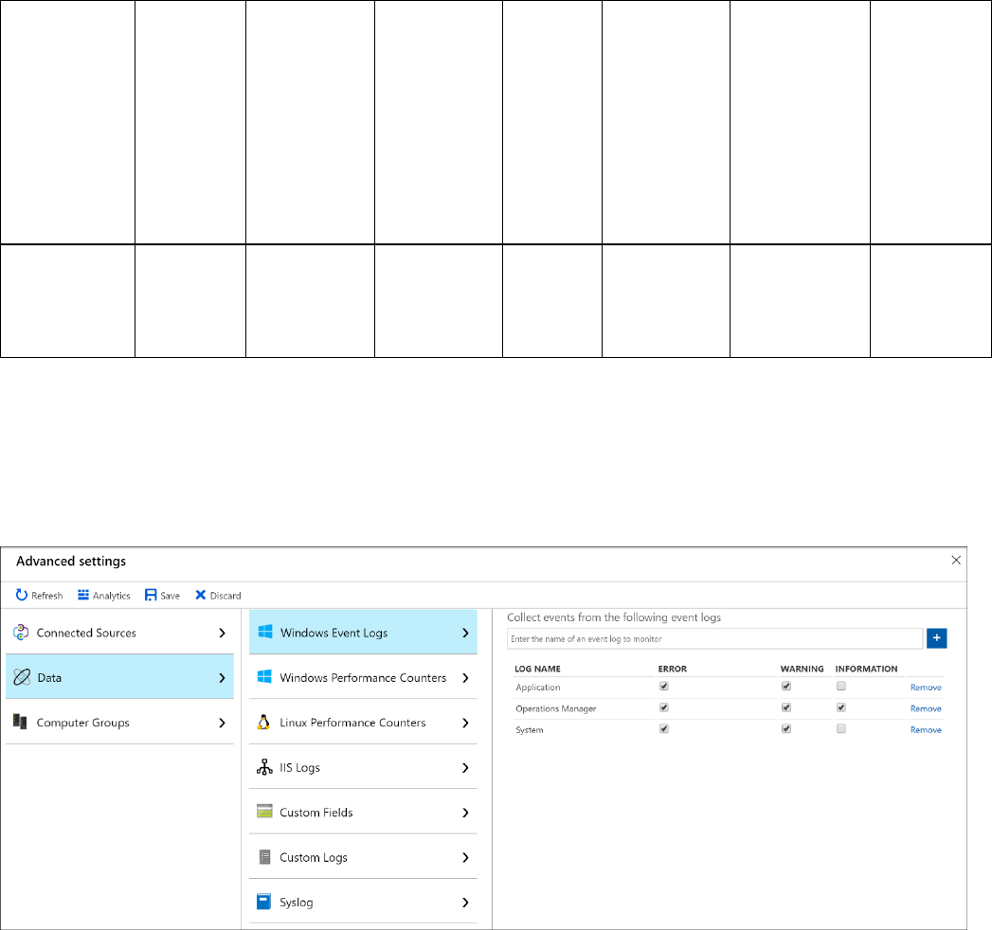This screenshot has height=930, width=992.
Task: Click the System log name
Action: coord(529,729)
